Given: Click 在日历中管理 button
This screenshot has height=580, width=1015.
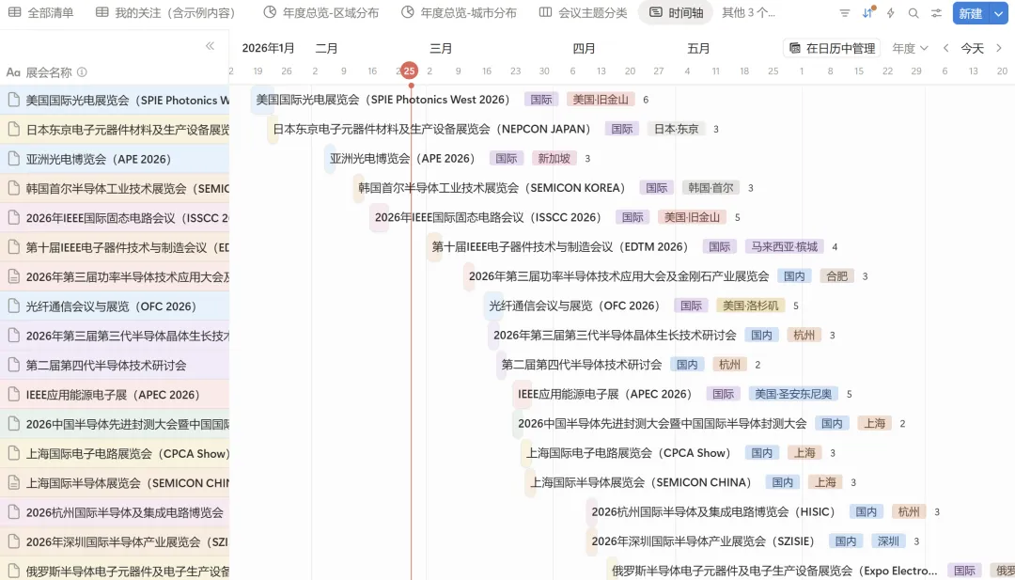Looking at the screenshot, I should coord(832,48).
